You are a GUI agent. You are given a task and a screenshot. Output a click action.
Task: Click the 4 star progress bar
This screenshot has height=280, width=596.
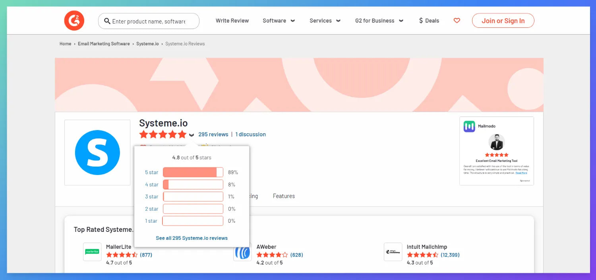(x=193, y=185)
